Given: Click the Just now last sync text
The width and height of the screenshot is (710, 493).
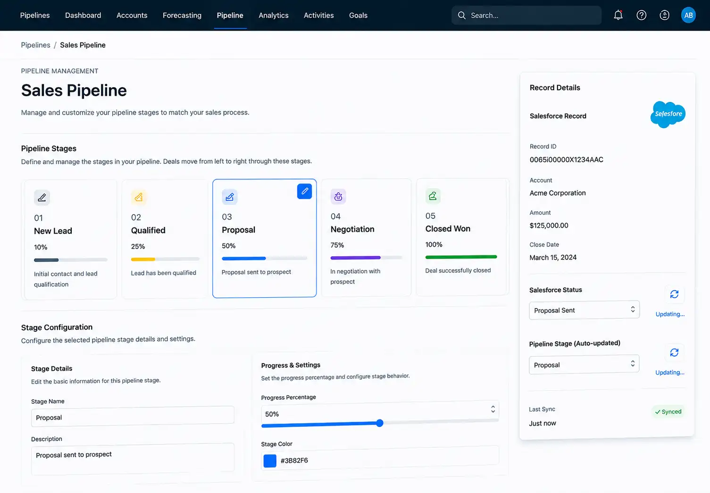Looking at the screenshot, I should 543,423.
